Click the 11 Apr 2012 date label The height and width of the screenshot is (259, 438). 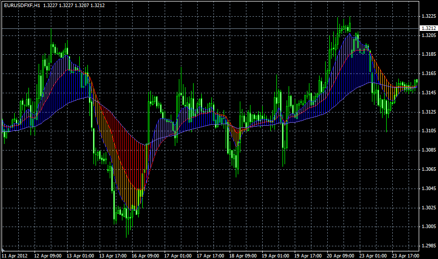tap(15, 255)
